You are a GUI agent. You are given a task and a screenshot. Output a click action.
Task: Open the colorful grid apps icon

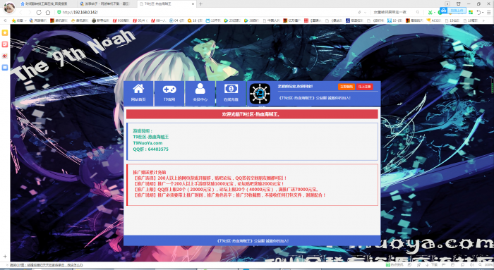tap(471, 12)
